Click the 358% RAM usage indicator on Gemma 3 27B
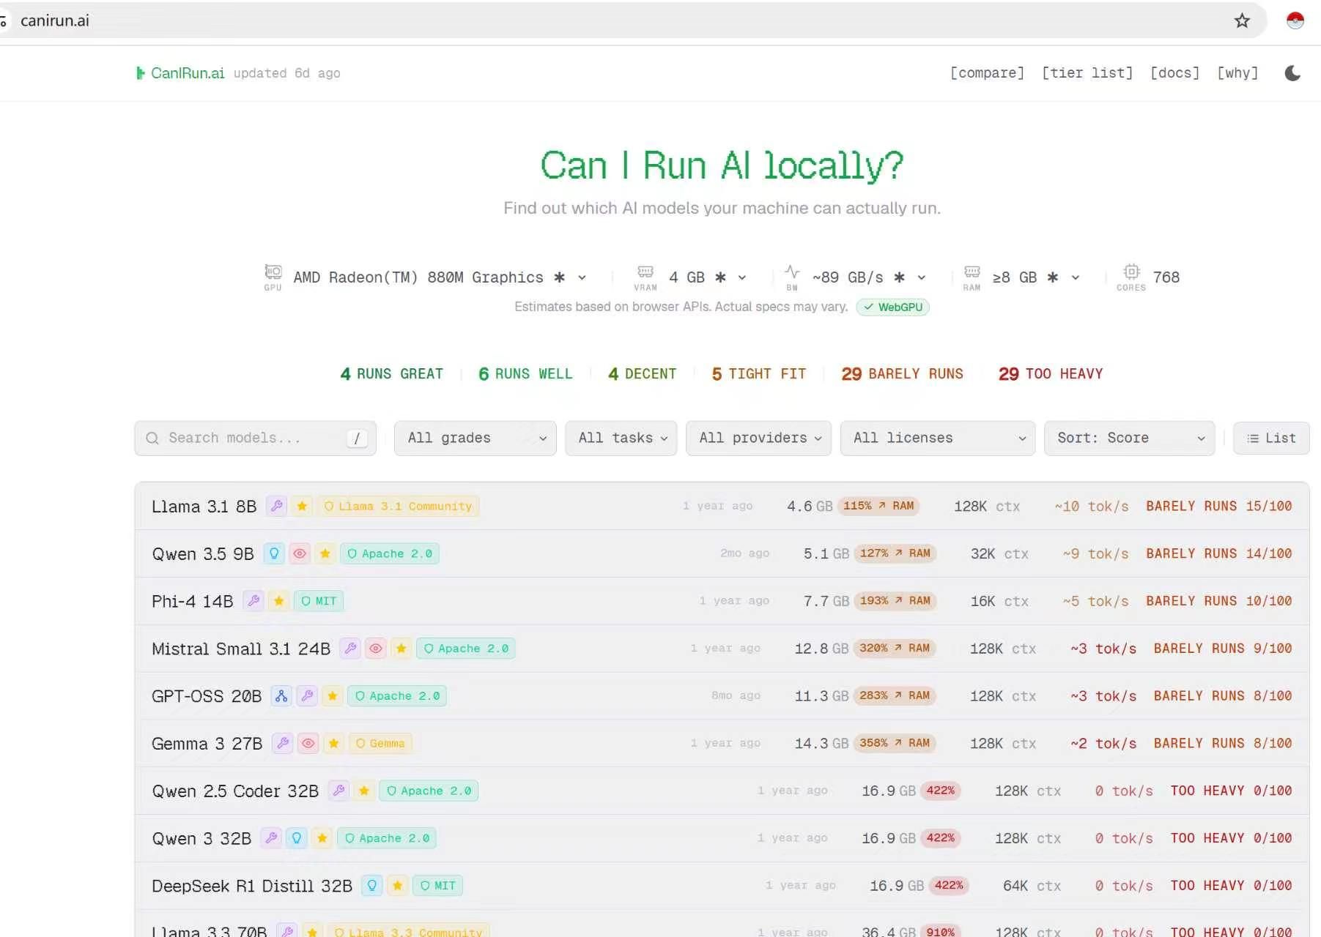Image resolution: width=1321 pixels, height=937 pixels. (894, 743)
